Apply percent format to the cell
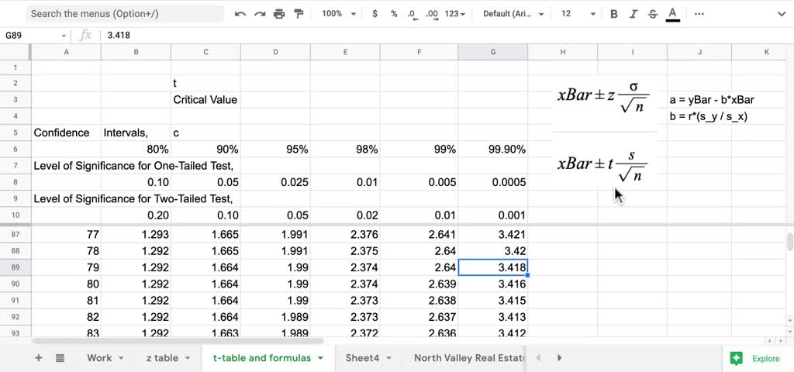The height and width of the screenshot is (372, 794). click(x=394, y=14)
